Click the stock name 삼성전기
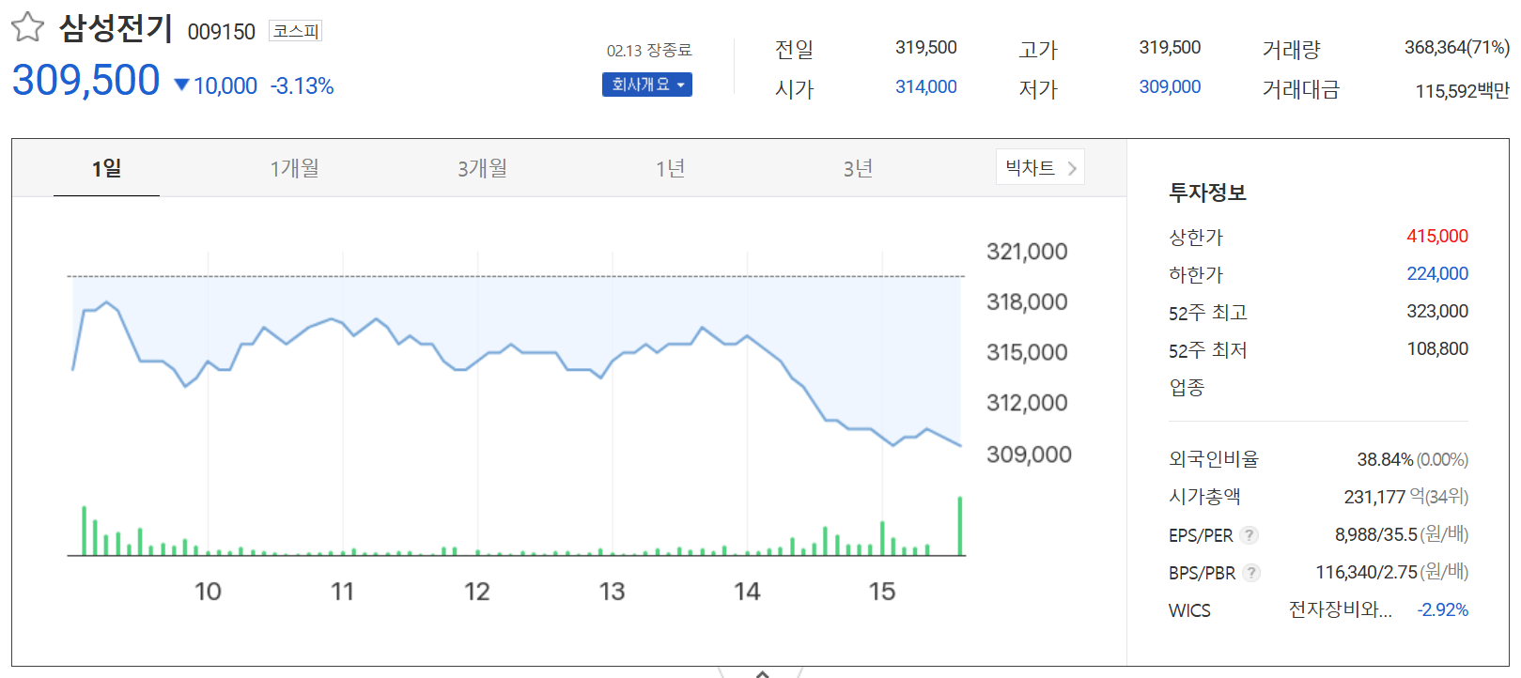This screenshot has height=678, width=1521. pyautogui.click(x=116, y=28)
